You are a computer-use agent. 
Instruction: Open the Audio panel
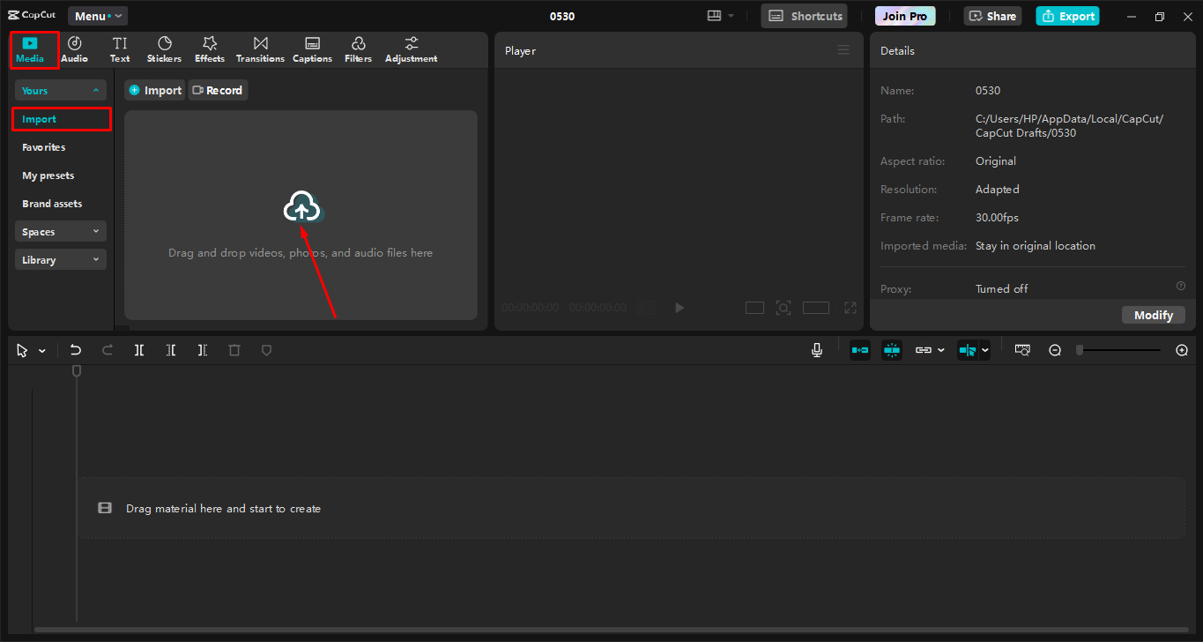coord(74,49)
